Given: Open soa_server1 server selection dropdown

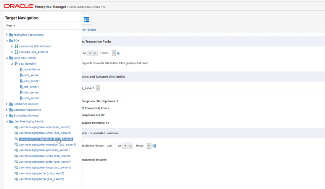Looking at the screenshot, I should [x=97, y=88].
